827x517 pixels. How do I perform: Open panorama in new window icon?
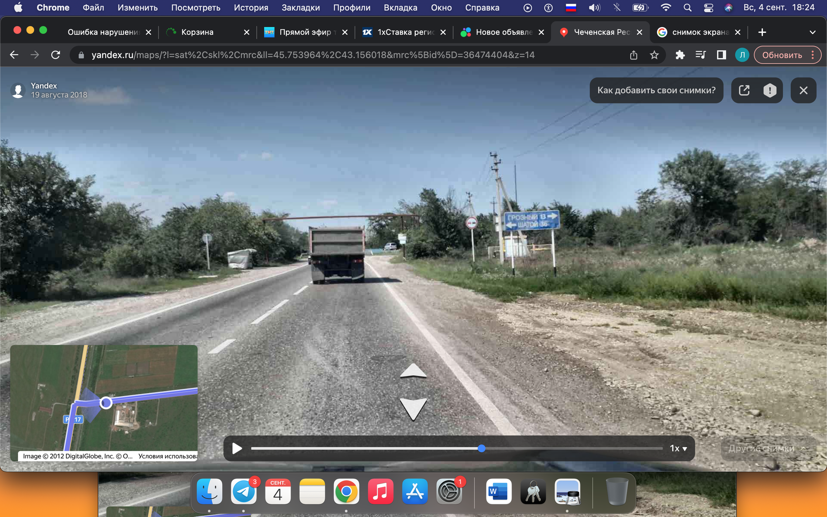744,90
